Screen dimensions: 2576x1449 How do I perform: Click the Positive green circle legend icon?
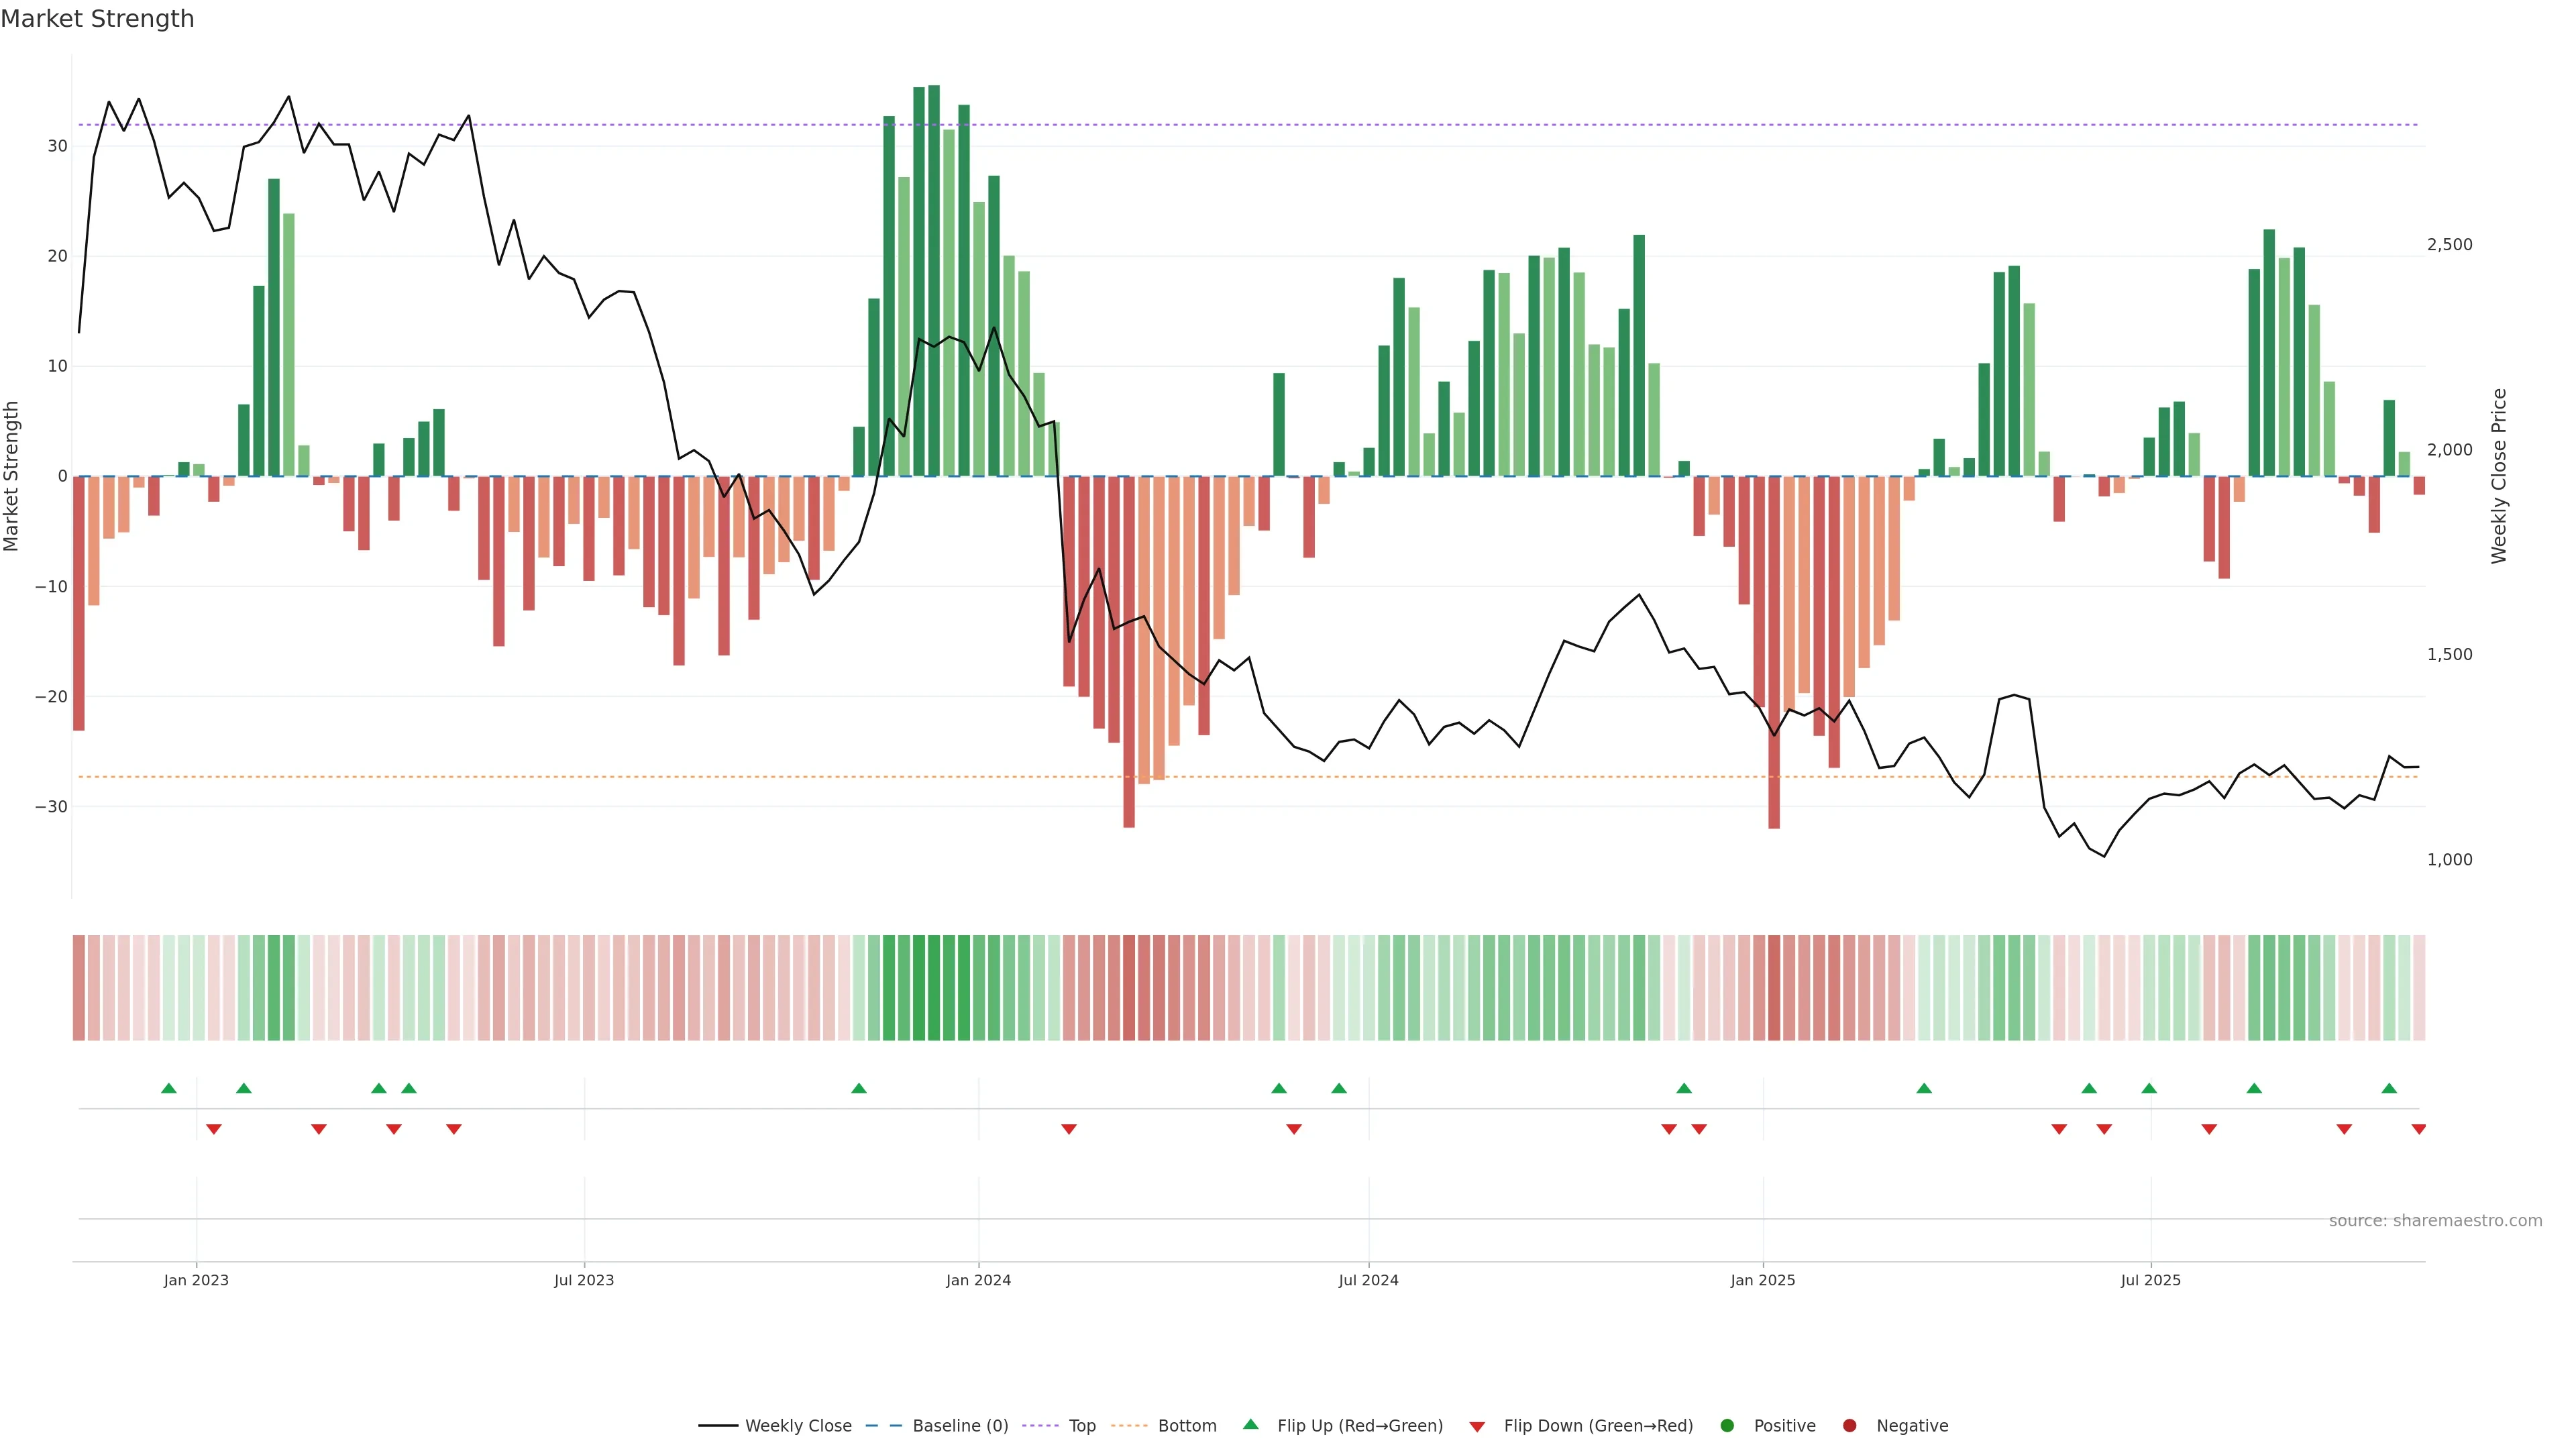[1727, 1425]
